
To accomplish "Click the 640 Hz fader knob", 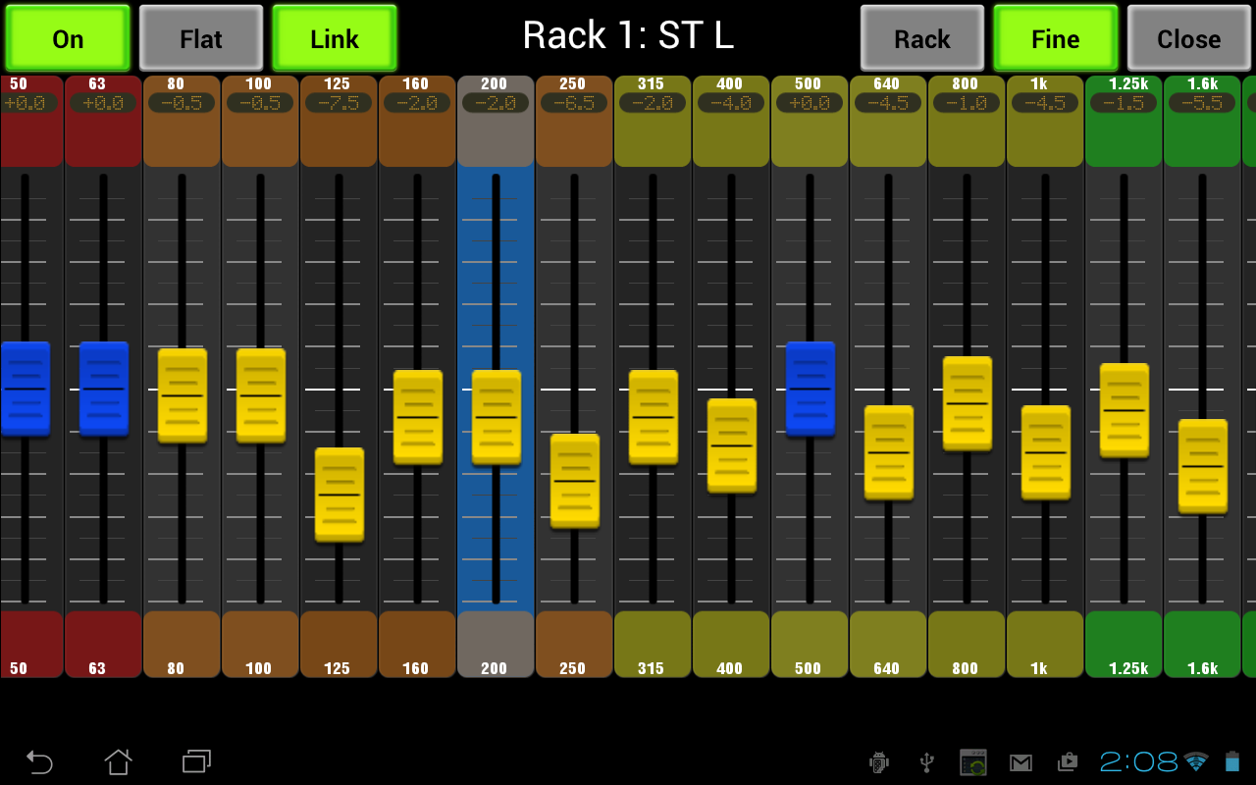I will tap(889, 452).
